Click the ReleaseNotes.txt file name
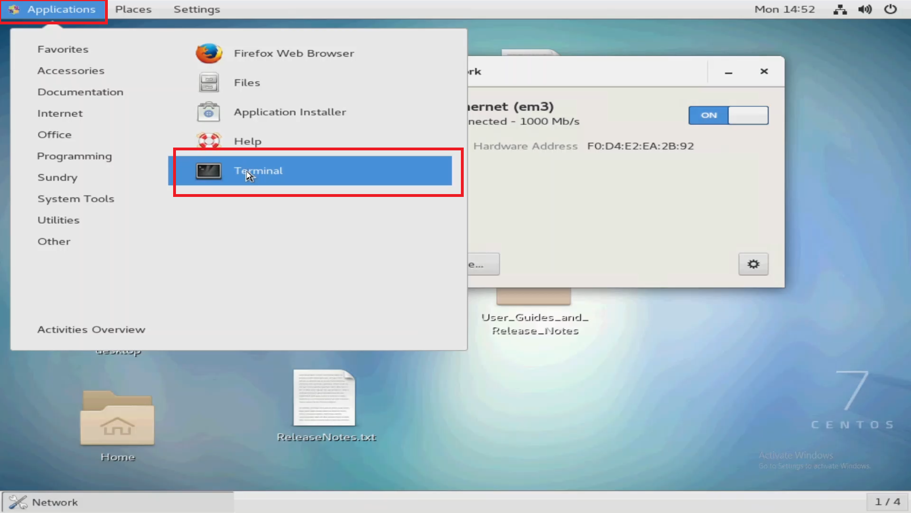The height and width of the screenshot is (513, 911). pos(326,437)
